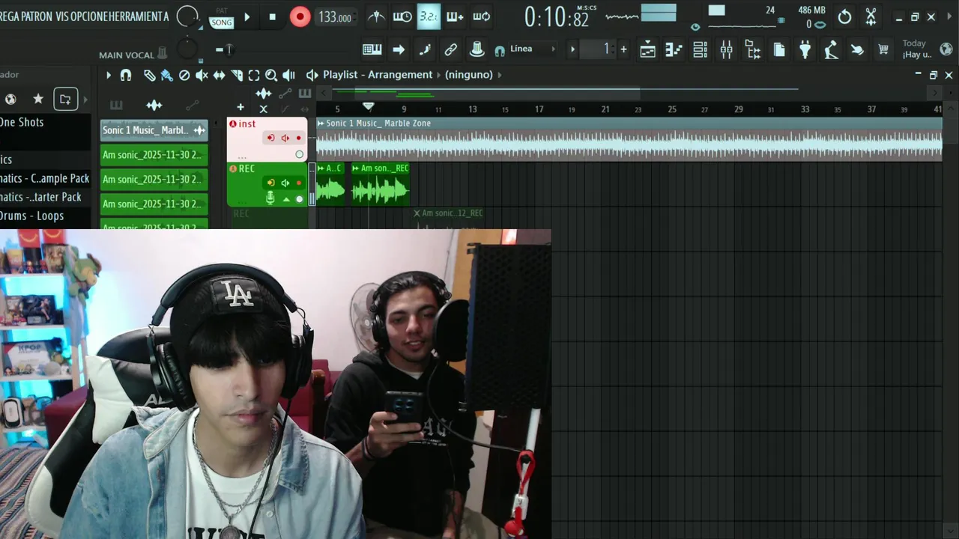Open the Today news panel text
The height and width of the screenshot is (539, 959).
tap(917, 49)
